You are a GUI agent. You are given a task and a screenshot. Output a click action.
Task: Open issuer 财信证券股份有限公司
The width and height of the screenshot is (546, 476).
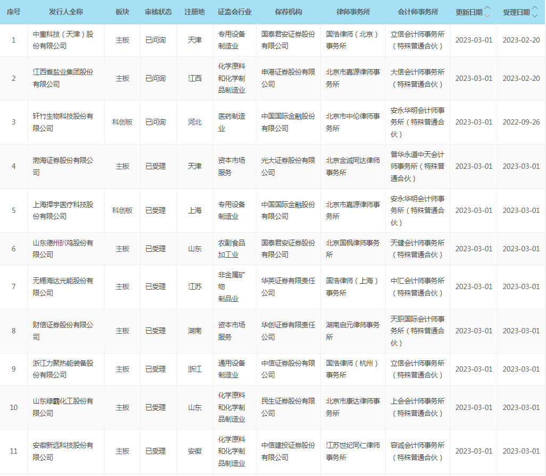(x=63, y=331)
